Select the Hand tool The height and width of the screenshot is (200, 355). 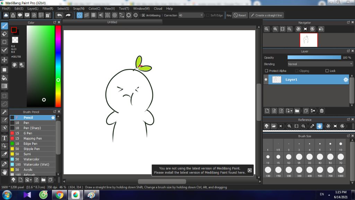click(x=4, y=172)
